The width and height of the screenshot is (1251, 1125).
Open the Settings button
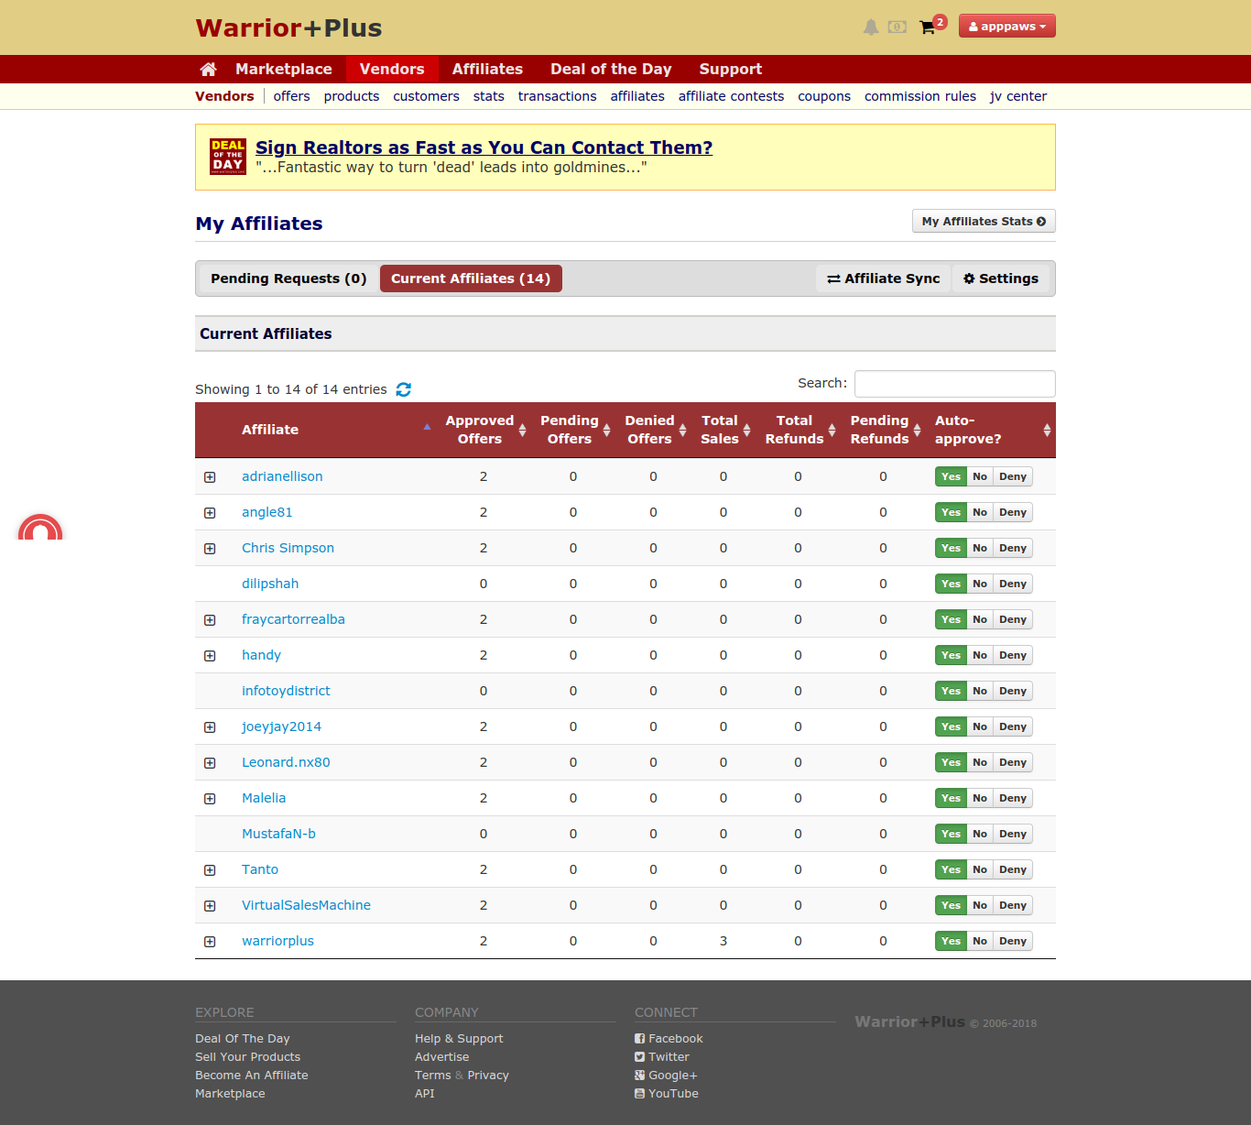pos(1001,279)
